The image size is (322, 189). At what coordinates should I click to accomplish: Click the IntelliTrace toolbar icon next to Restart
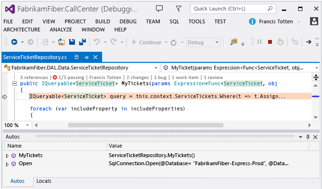(x=295, y=42)
